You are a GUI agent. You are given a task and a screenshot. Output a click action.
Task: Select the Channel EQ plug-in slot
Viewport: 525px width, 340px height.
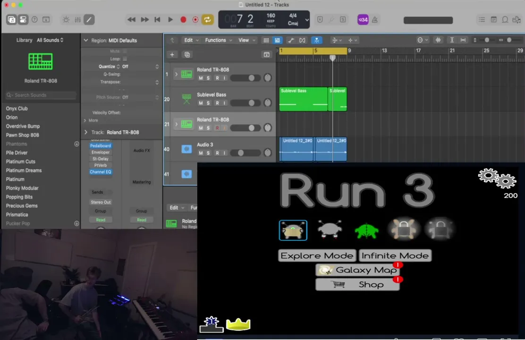coord(101,172)
